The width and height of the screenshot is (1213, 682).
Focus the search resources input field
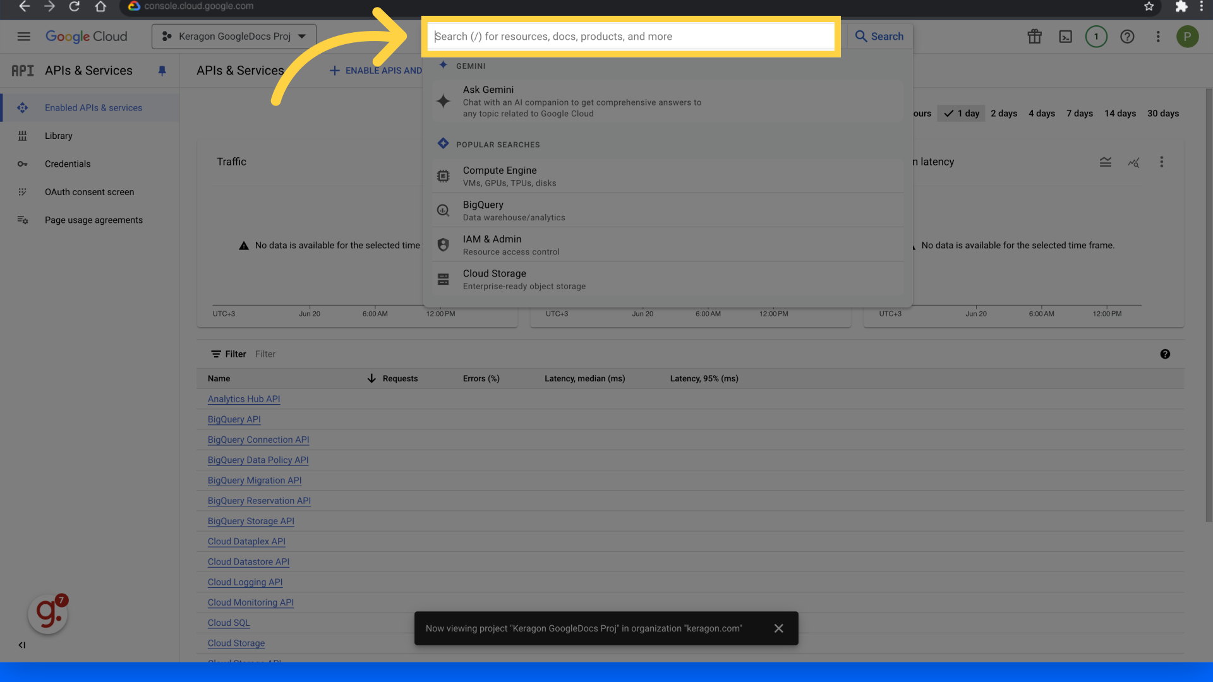(631, 37)
